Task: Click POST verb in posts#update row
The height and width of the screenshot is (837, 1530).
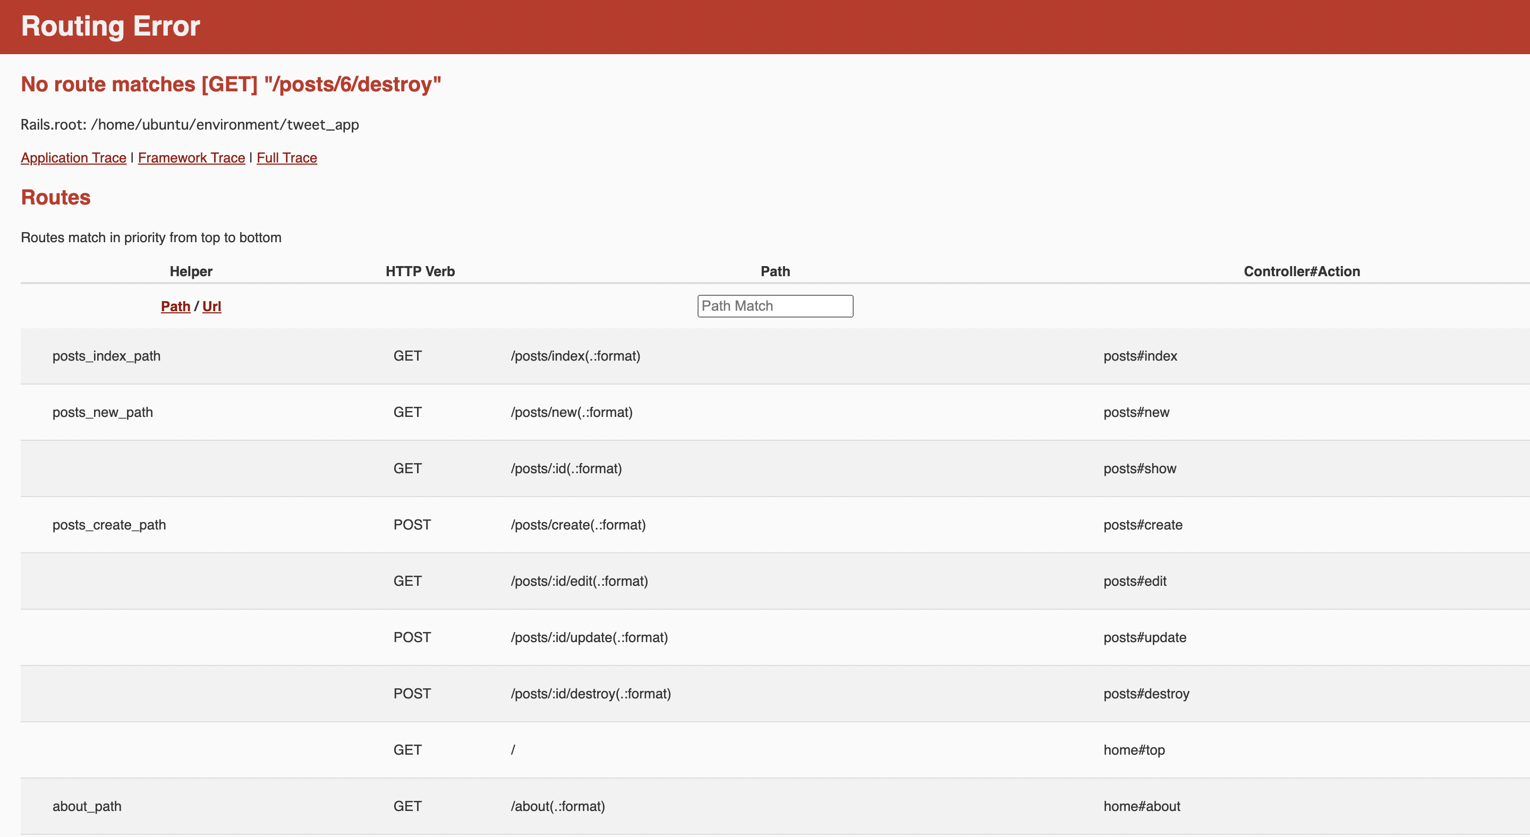Action: (x=412, y=637)
